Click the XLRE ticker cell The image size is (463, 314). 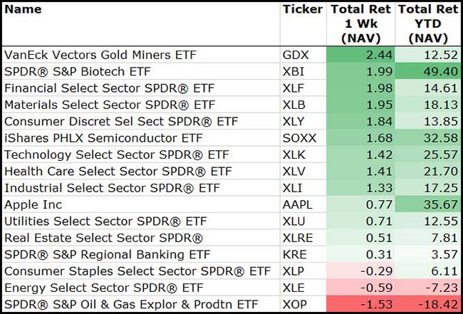tap(298, 238)
